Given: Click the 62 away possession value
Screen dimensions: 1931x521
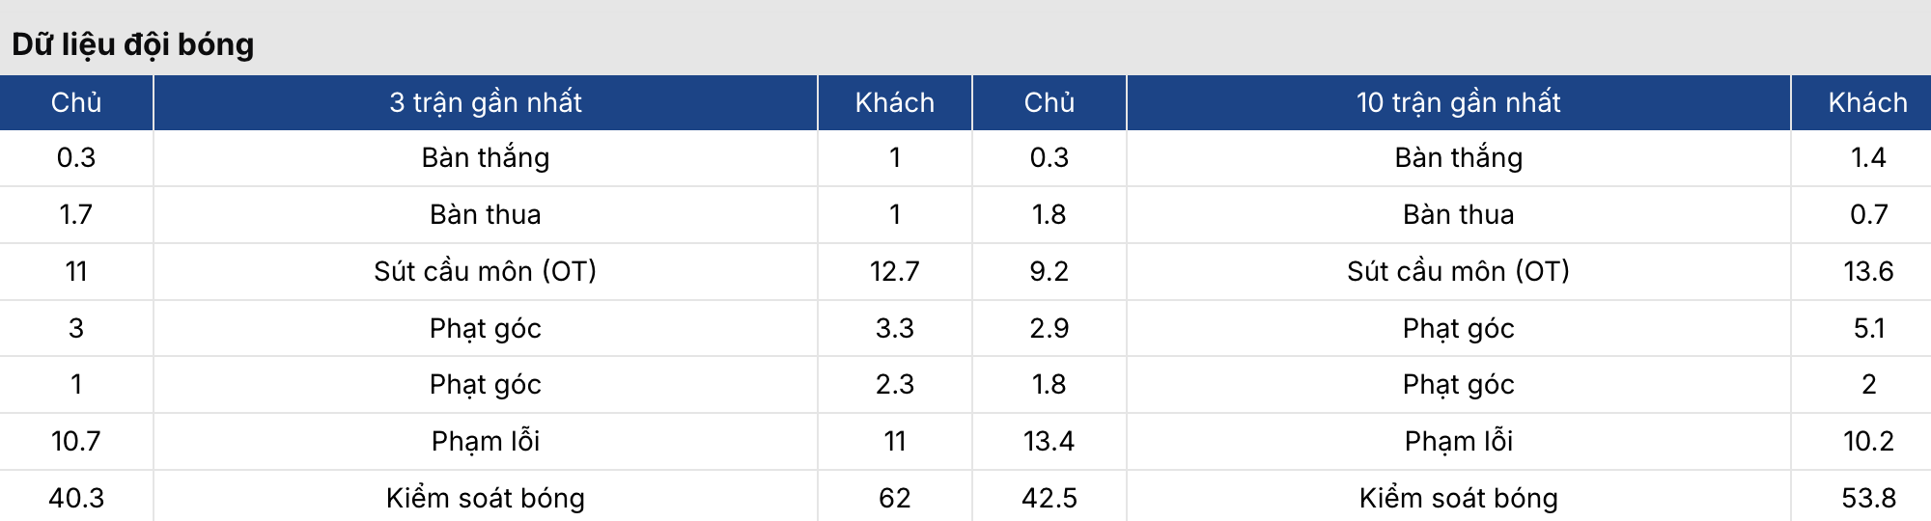Looking at the screenshot, I should click(x=894, y=498).
